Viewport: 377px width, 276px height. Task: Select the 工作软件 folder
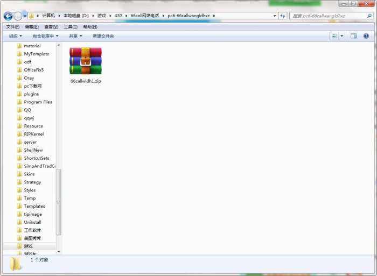pyautogui.click(x=32, y=230)
